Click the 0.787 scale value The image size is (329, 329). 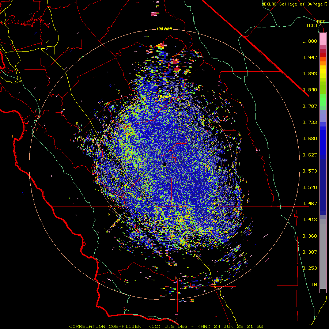click(310, 106)
